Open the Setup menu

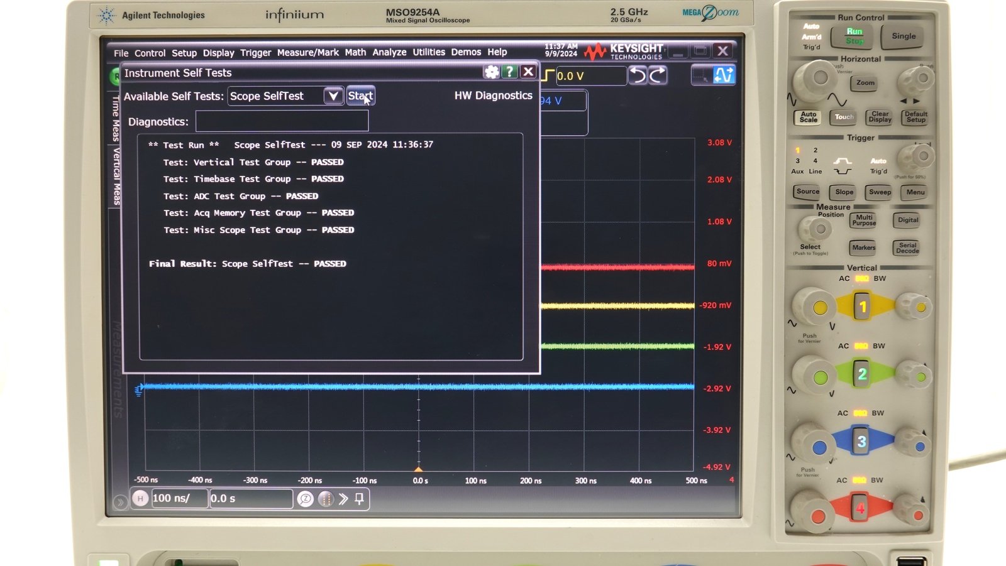point(184,53)
